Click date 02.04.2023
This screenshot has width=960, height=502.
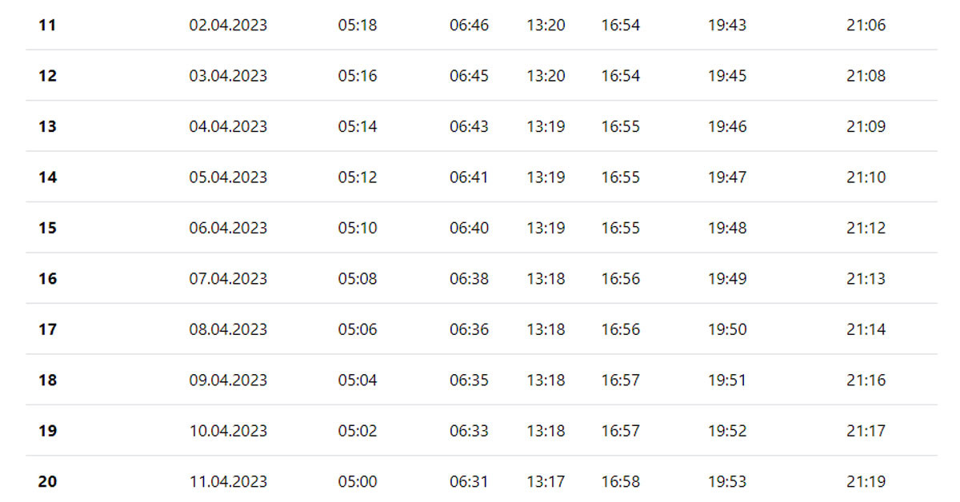click(228, 26)
